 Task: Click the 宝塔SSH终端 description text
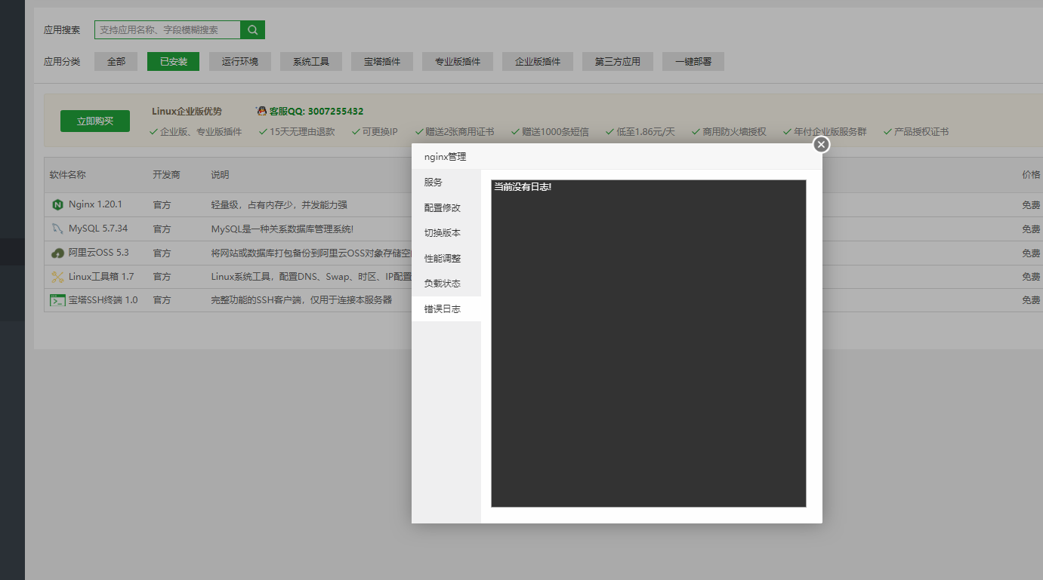click(x=302, y=300)
